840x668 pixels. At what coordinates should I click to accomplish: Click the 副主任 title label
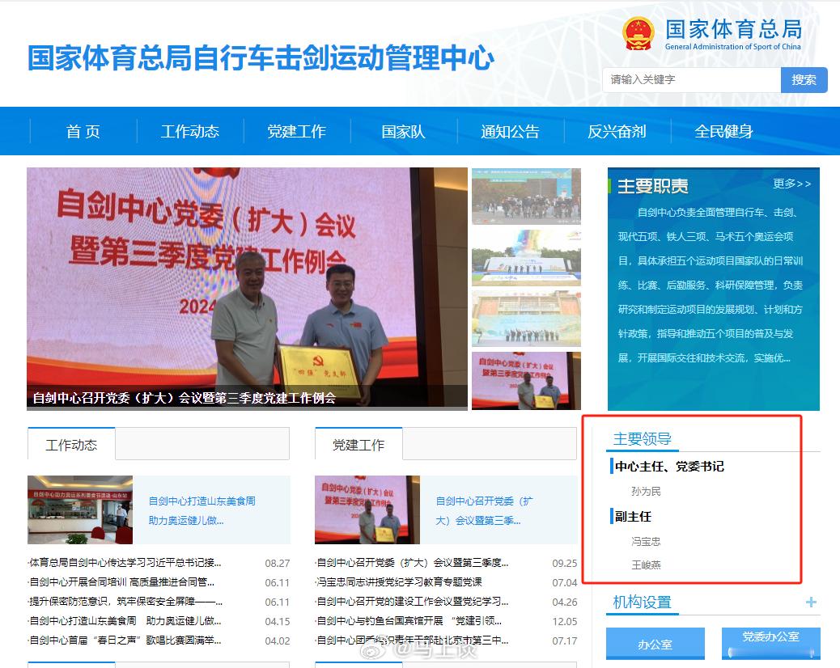(x=633, y=517)
